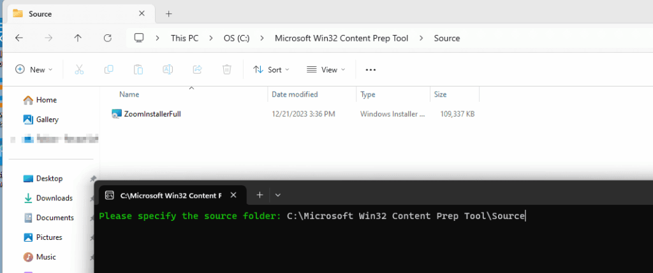Screen dimensions: 653x273
Task: Select the ZoomInstallerFull file
Action: [x=153, y=114]
